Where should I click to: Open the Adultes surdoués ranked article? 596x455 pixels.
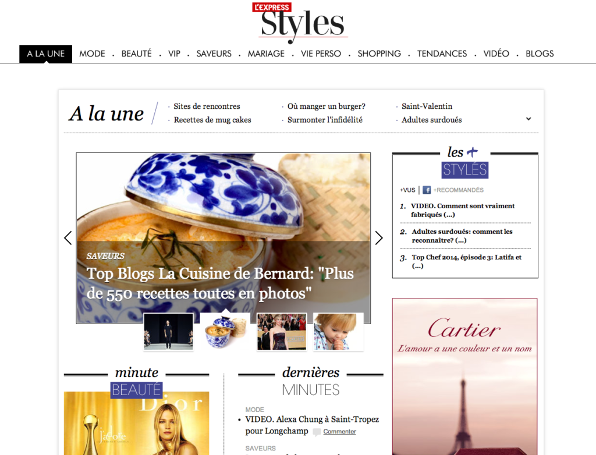462,236
